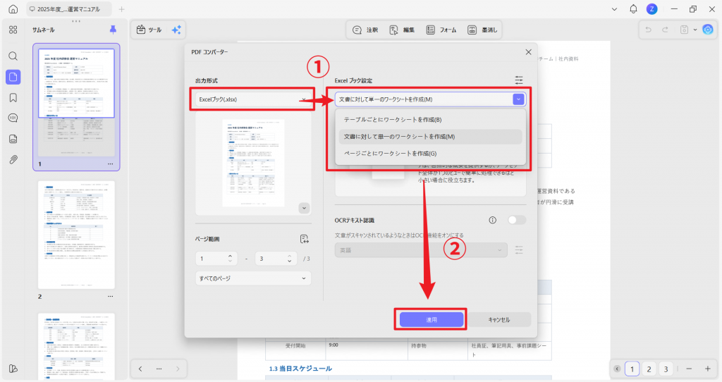Click the save icon in top toolbar
The width and height of the screenshot is (722, 382).
pos(684,30)
